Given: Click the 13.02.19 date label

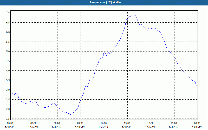Looking at the screenshot, I should (197, 127).
